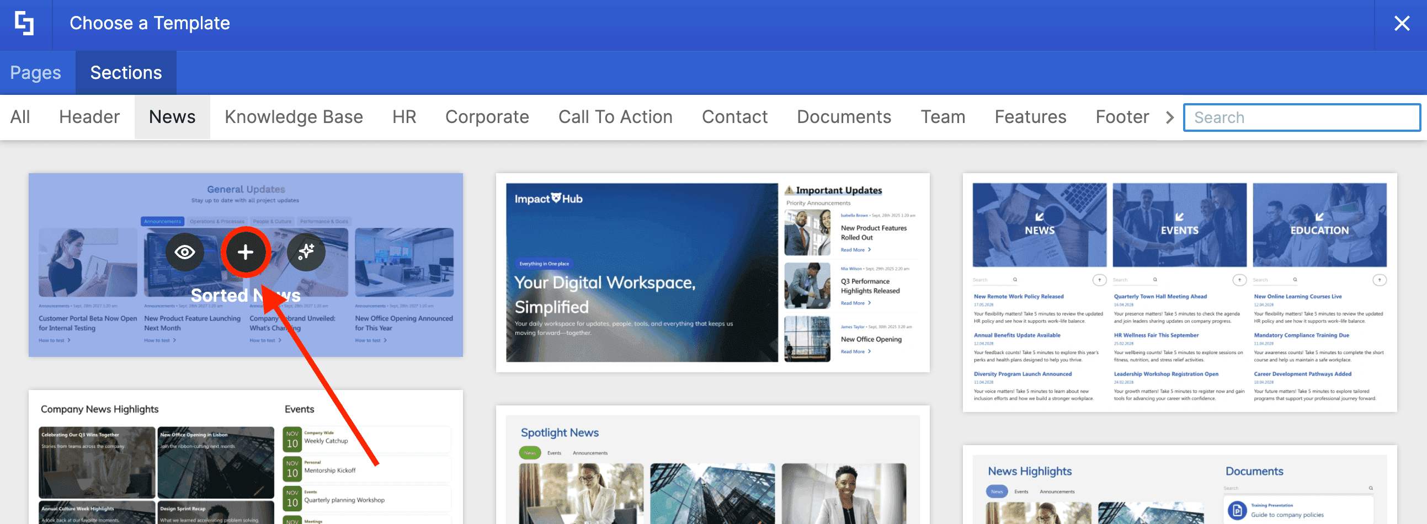Viewport: 1427px width, 524px height.
Task: Click the app logo in the header
Action: [24, 23]
